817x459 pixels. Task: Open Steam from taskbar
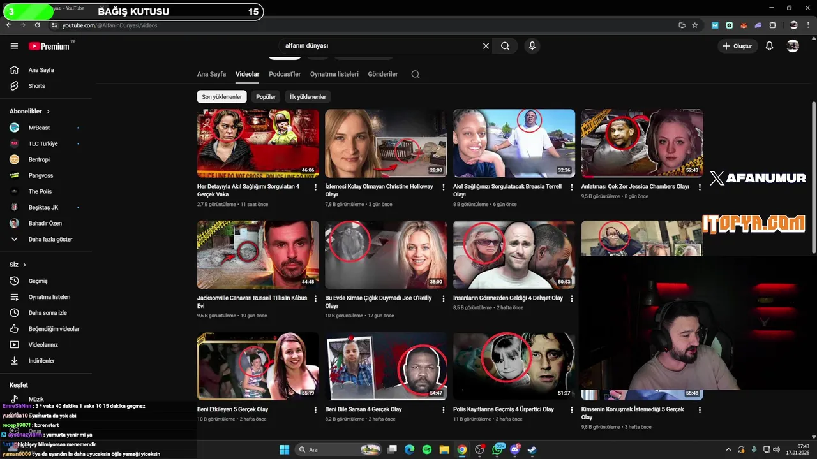532,449
